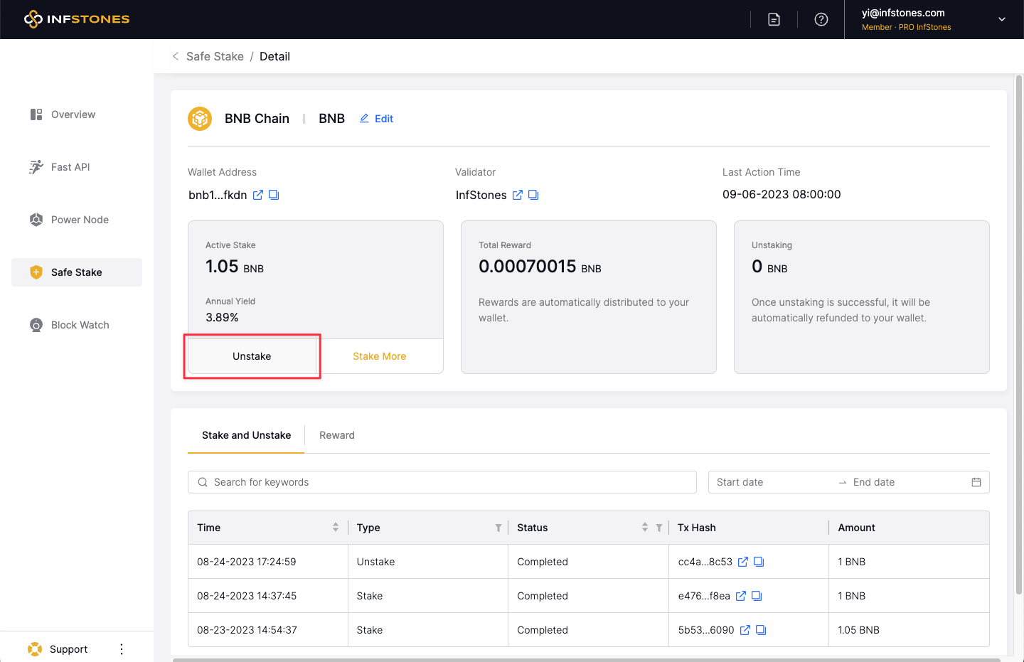Click the Unstake button
The width and height of the screenshot is (1024, 662).
(x=252, y=356)
